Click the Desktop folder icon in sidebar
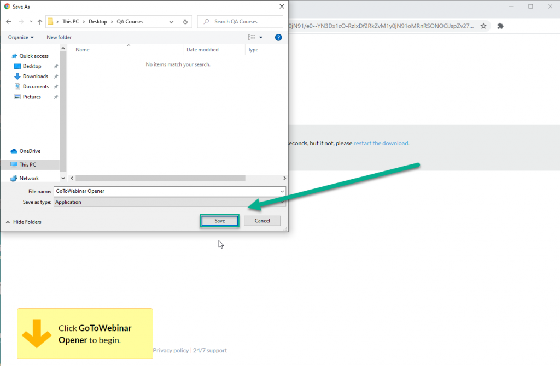This screenshot has width=560, height=366. pyautogui.click(x=17, y=66)
